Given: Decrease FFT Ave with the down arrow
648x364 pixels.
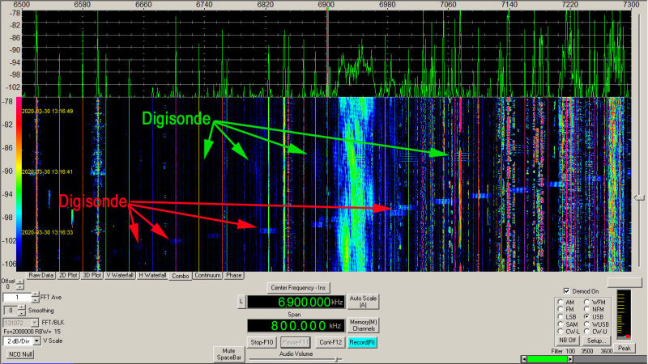Looking at the screenshot, I should (x=35, y=300).
